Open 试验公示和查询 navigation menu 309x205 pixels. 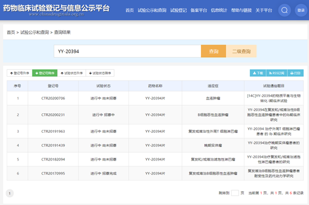(x=152, y=10)
